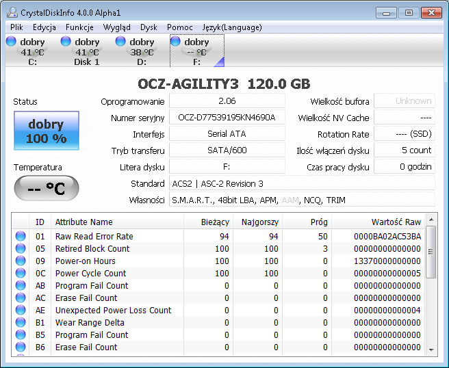Click the scroll up arrow of attribute list
Viewport: 449px width, 368px height.
pos(431,220)
